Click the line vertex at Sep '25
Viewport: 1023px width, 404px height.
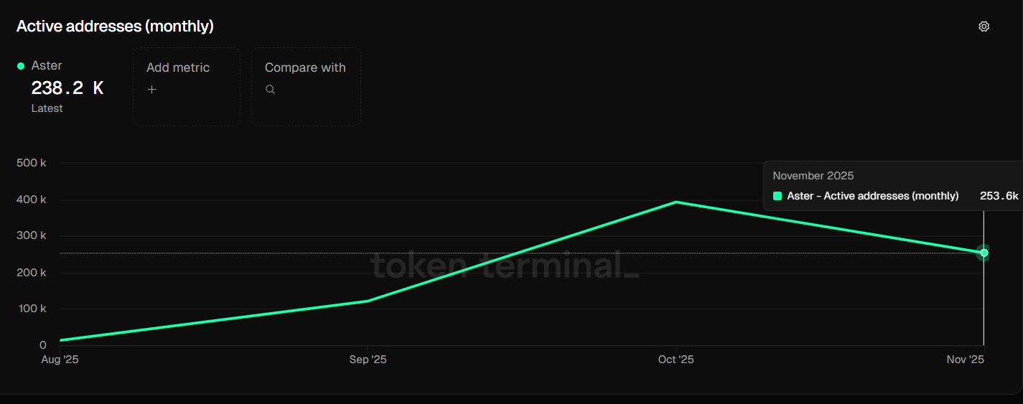point(368,301)
